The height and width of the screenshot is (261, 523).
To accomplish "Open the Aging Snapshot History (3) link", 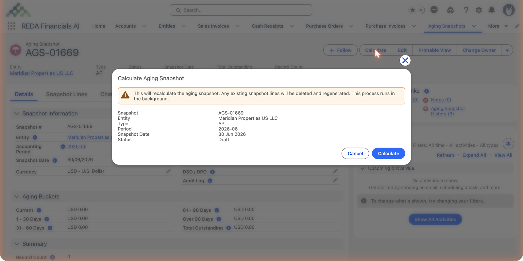I will point(448,111).
